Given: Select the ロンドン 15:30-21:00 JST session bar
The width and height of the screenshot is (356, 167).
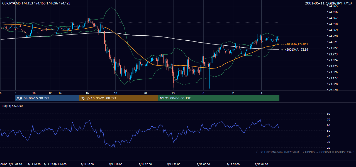Looking at the screenshot, I should pyautogui.click(x=119, y=98).
